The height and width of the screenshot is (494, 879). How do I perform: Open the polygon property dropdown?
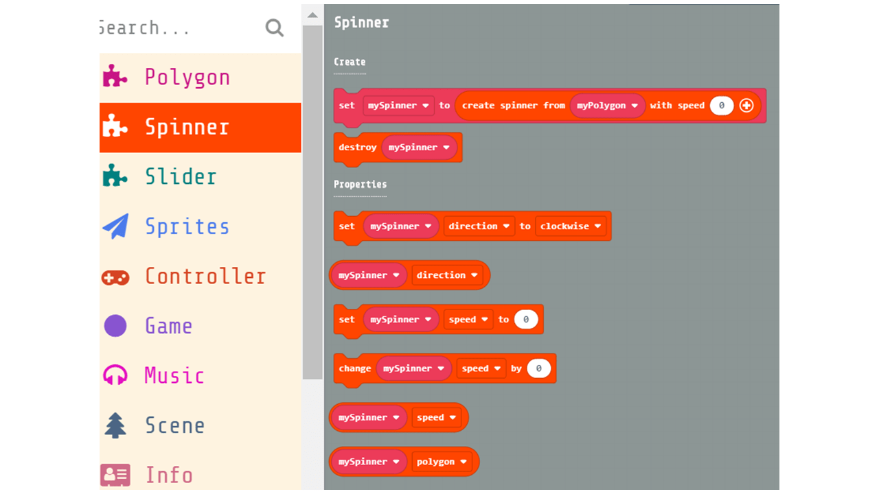click(443, 461)
